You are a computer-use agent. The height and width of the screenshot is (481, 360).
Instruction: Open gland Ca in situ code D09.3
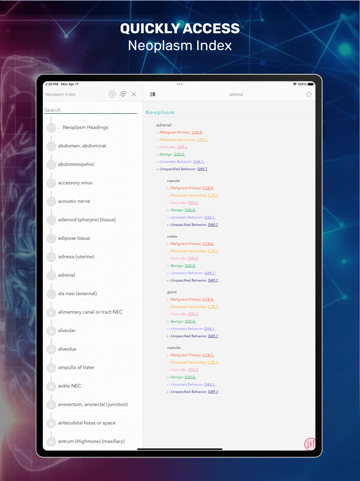[x=193, y=314]
